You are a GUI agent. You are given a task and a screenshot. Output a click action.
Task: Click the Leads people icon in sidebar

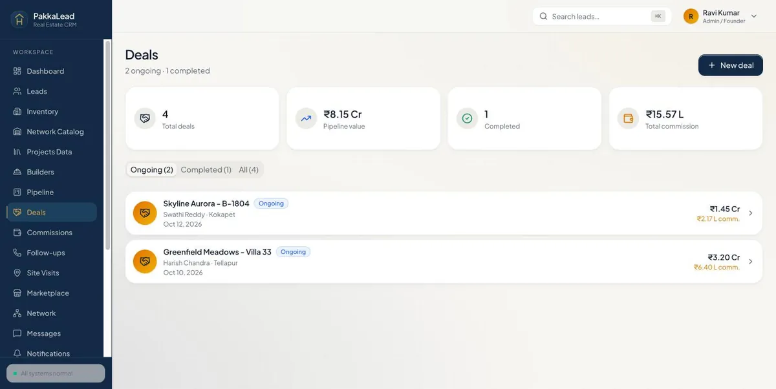pos(17,91)
